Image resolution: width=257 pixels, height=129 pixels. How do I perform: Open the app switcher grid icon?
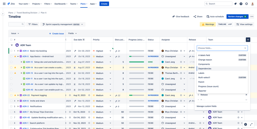(4, 4)
